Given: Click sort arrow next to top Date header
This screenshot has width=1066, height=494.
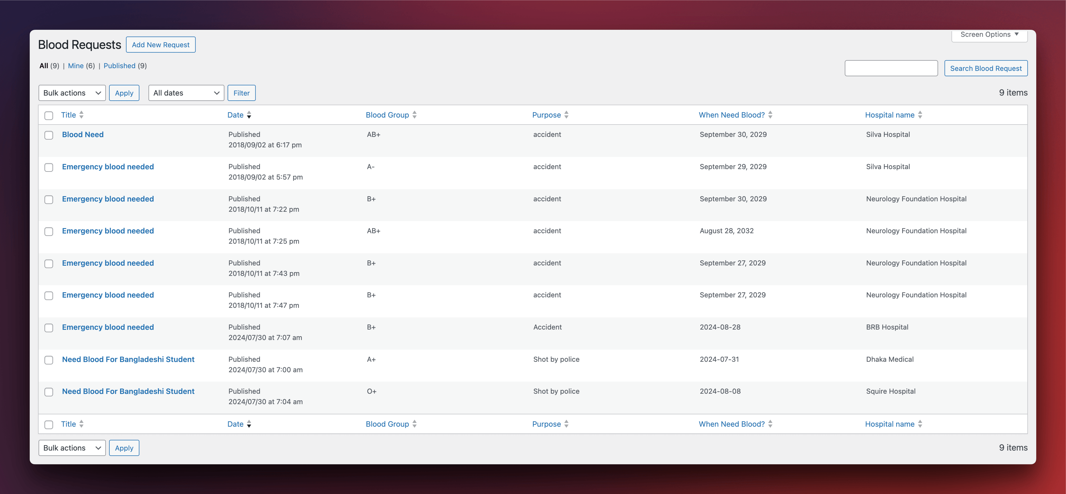Looking at the screenshot, I should 249,115.
